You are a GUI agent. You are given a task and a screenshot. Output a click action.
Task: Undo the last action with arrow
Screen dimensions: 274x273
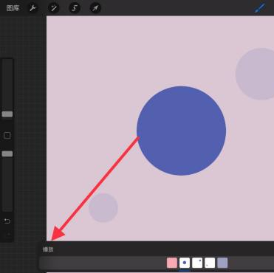click(x=7, y=221)
